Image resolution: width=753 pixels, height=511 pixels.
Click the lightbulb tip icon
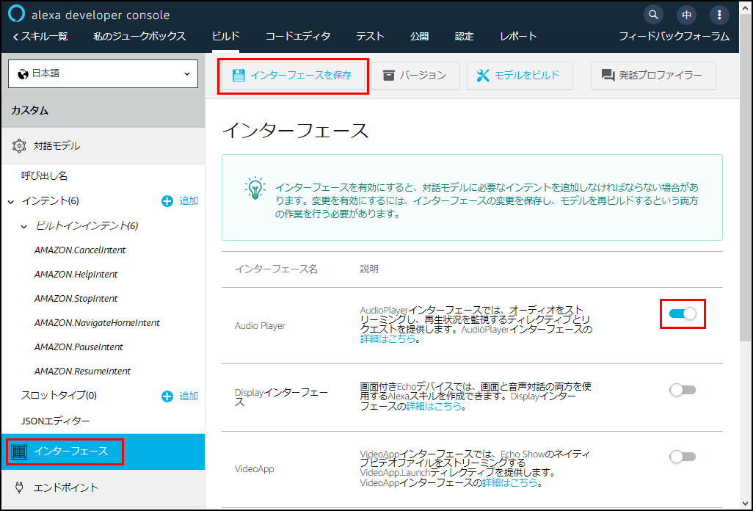pos(255,188)
